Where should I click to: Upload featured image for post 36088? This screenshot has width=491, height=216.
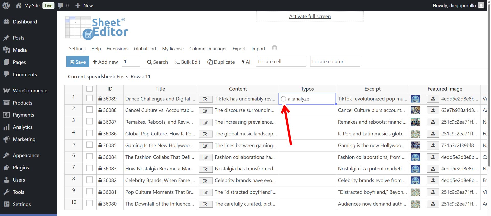click(433, 110)
